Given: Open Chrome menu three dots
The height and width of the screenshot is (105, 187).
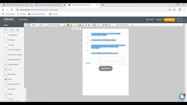Looking at the screenshot, I should (x=184, y=10).
